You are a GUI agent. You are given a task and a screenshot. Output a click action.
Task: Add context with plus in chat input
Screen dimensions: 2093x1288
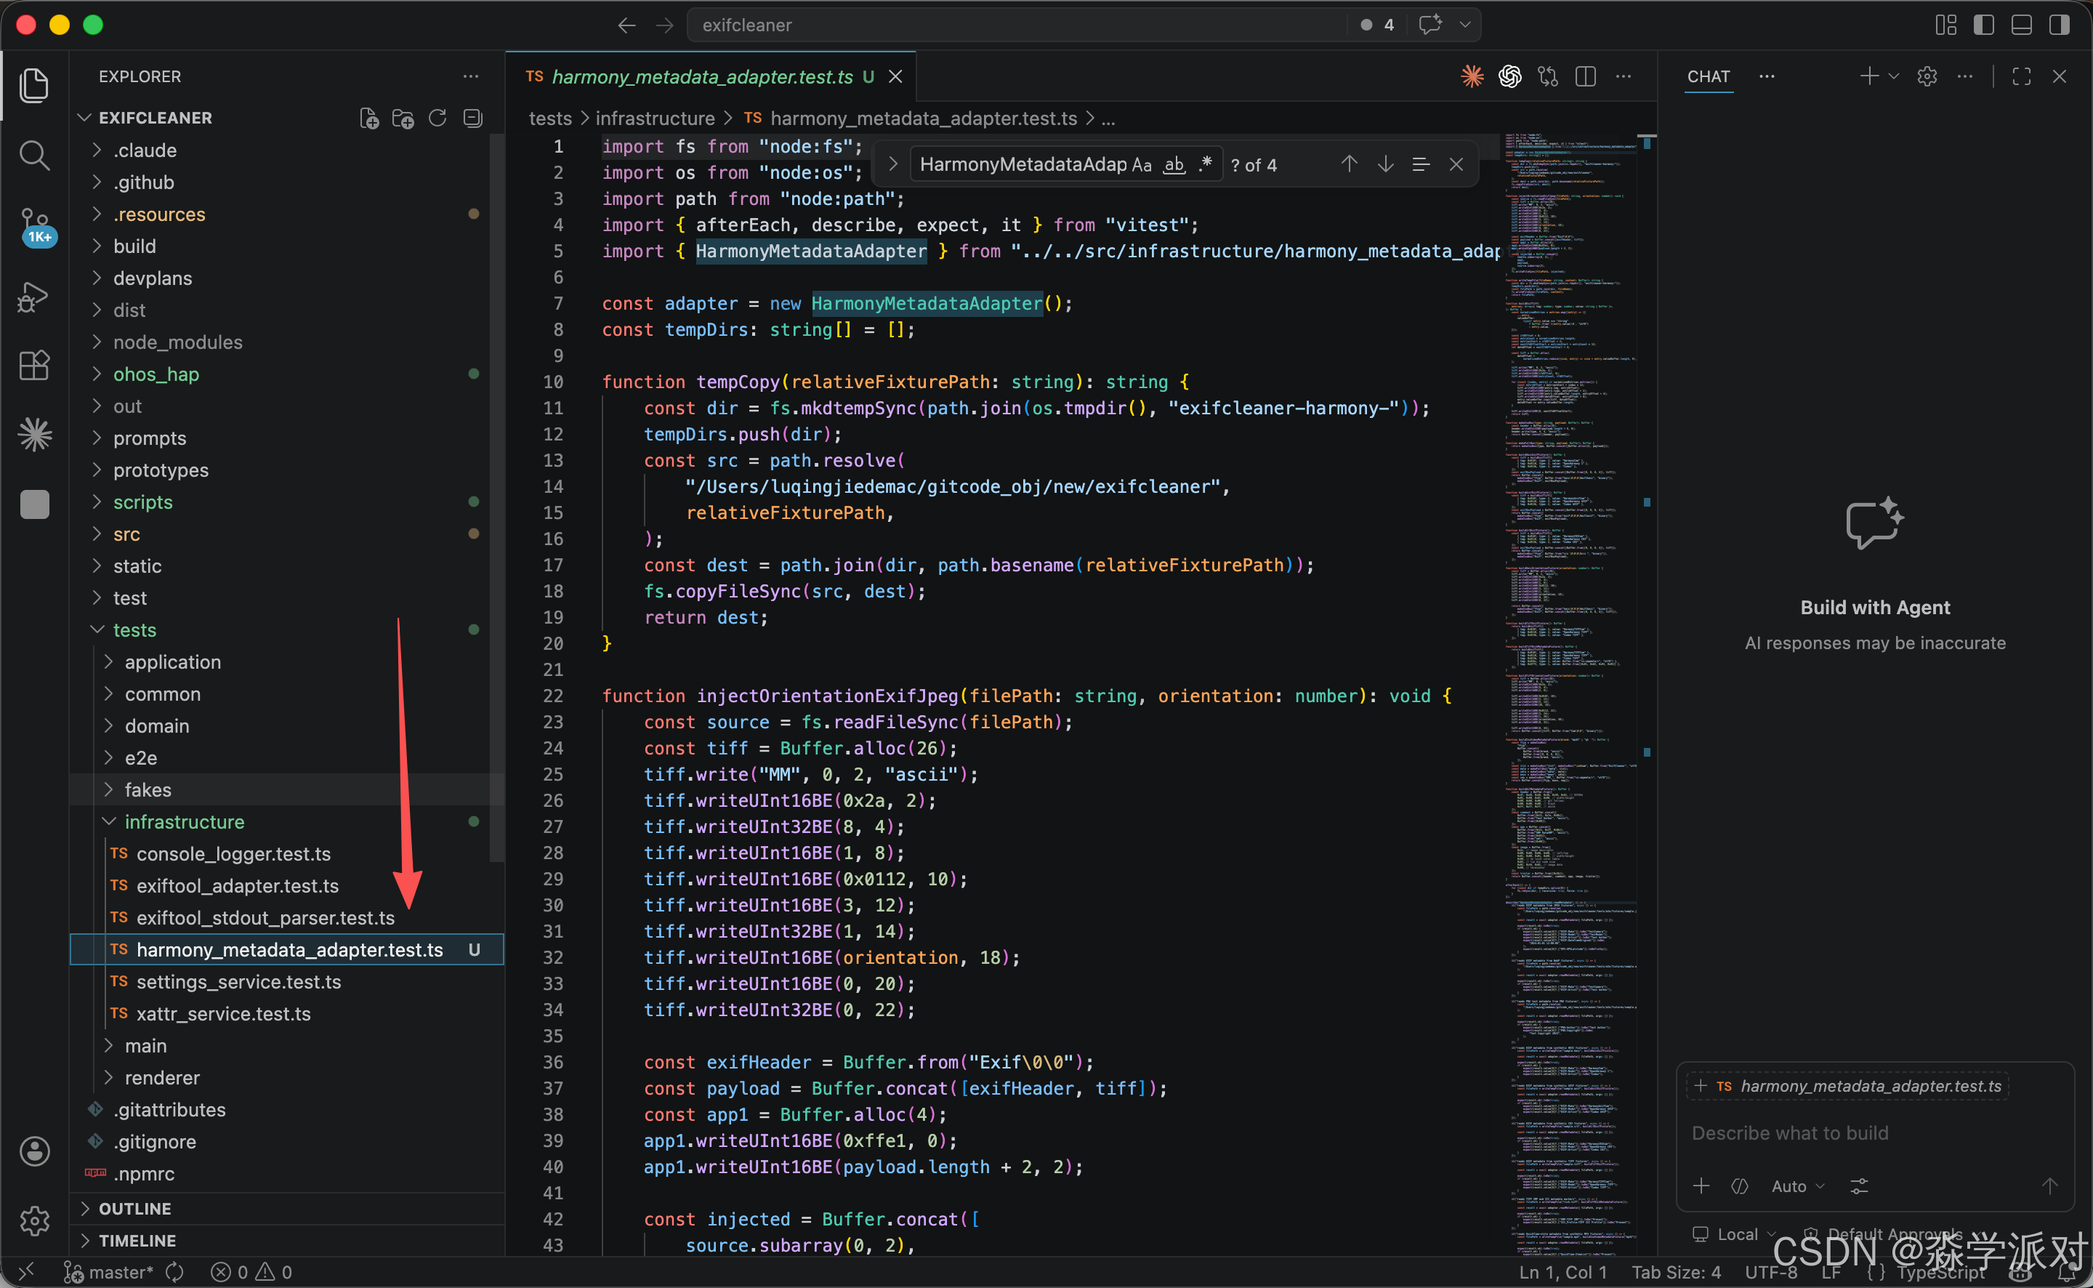(x=1701, y=1186)
